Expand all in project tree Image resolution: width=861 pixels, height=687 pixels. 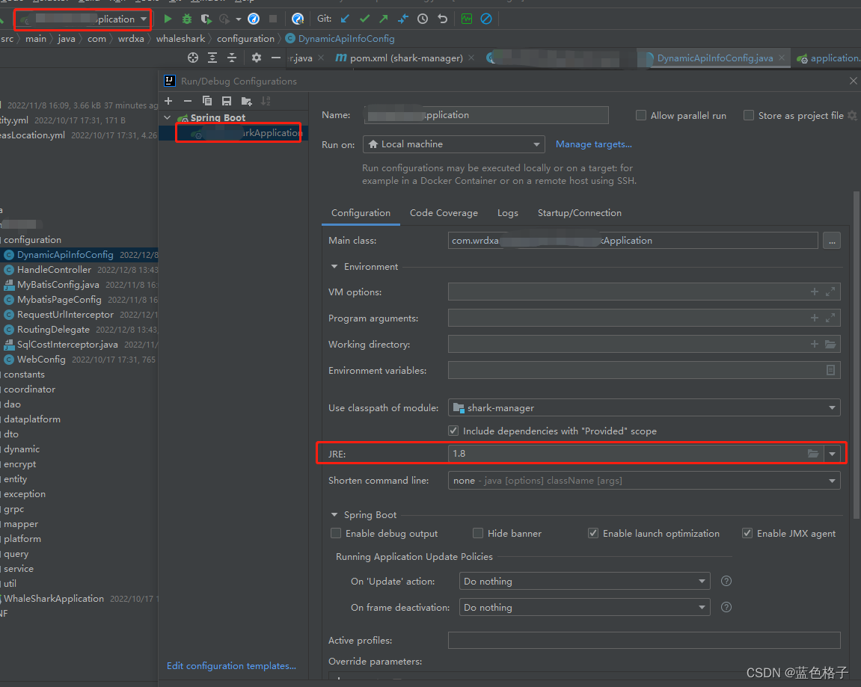tap(212, 58)
